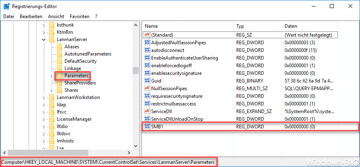Click the Shares folder icon
Viewport: 360px width, 167px height.
(60, 90)
